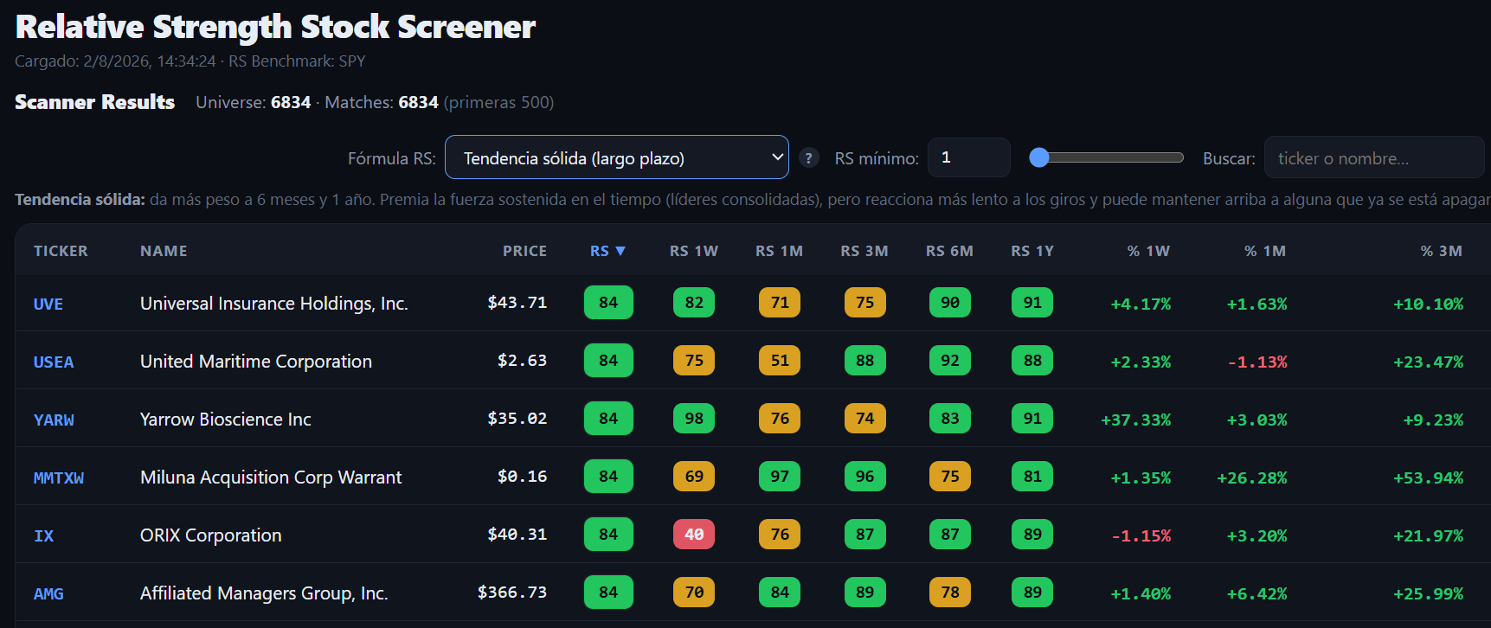Sort by the RS 1W column

tap(694, 251)
